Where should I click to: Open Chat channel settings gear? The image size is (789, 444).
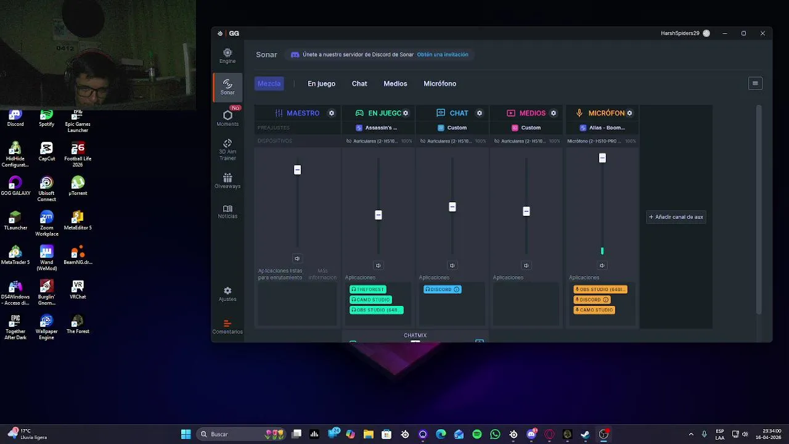(x=480, y=113)
